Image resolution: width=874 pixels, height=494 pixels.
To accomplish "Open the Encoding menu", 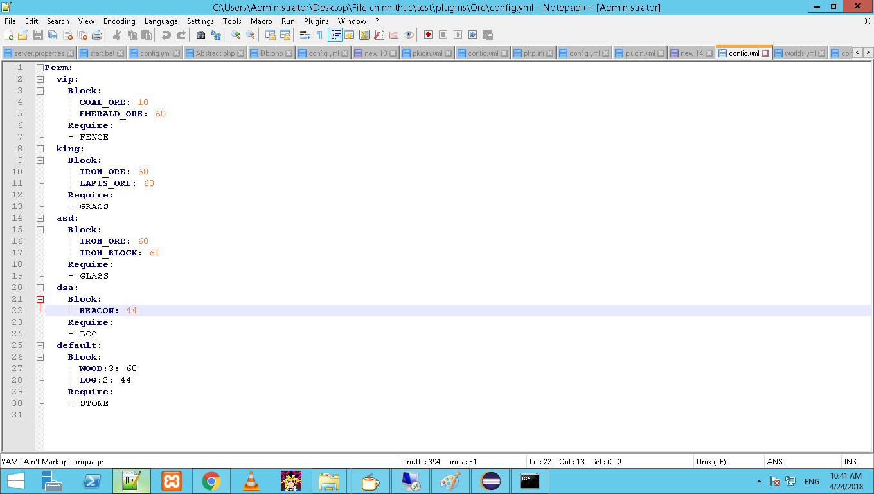I will (119, 21).
